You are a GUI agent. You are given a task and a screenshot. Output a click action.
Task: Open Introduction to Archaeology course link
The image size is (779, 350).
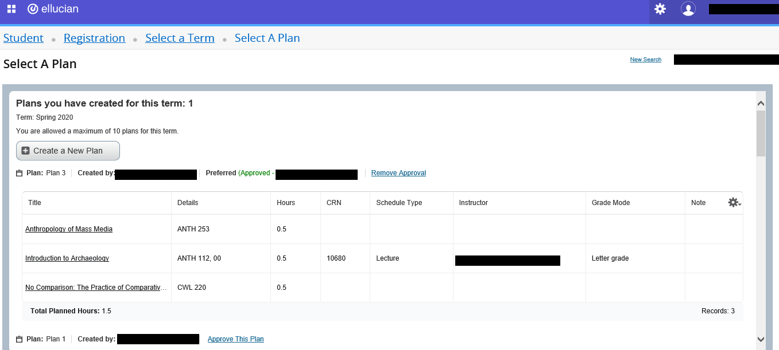point(67,258)
